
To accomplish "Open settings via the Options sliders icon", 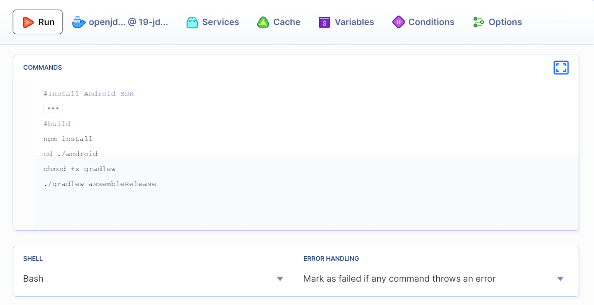I will click(477, 22).
